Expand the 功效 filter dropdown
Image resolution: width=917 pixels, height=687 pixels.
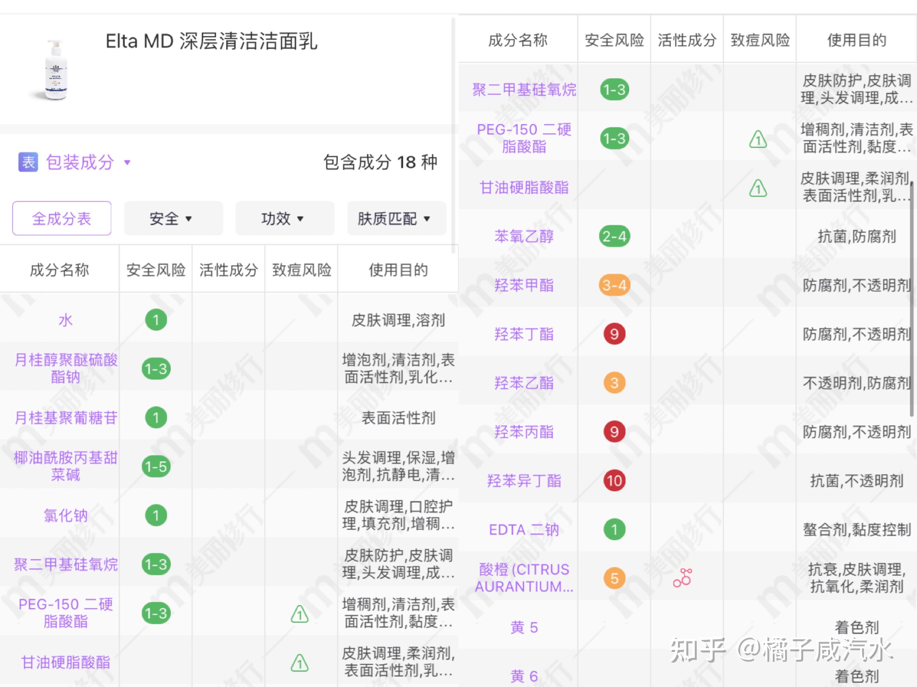285,218
